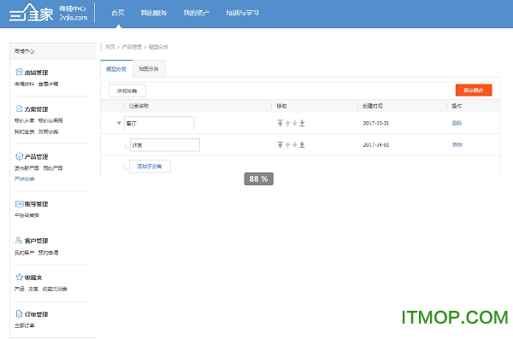
Task: Click the orange save button
Action: click(474, 91)
